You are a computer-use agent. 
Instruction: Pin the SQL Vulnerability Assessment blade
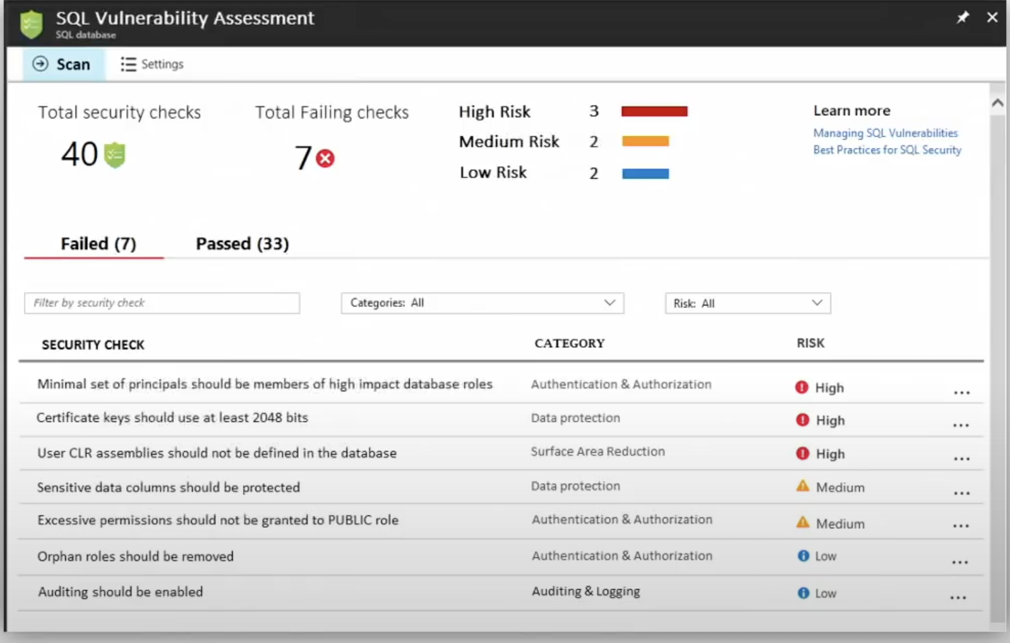point(963,17)
